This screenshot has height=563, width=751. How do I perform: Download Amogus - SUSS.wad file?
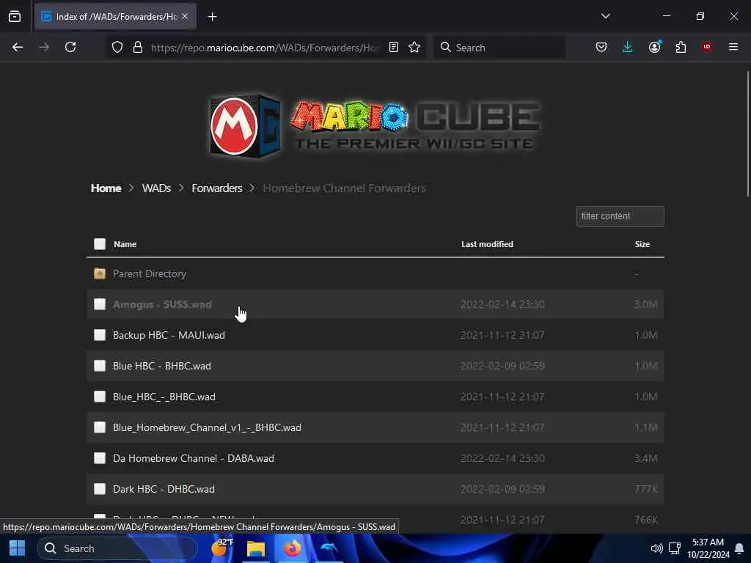[x=162, y=304]
